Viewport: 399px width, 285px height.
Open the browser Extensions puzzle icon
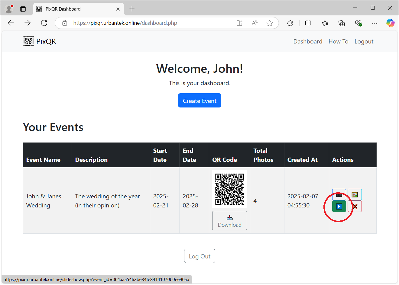290,23
